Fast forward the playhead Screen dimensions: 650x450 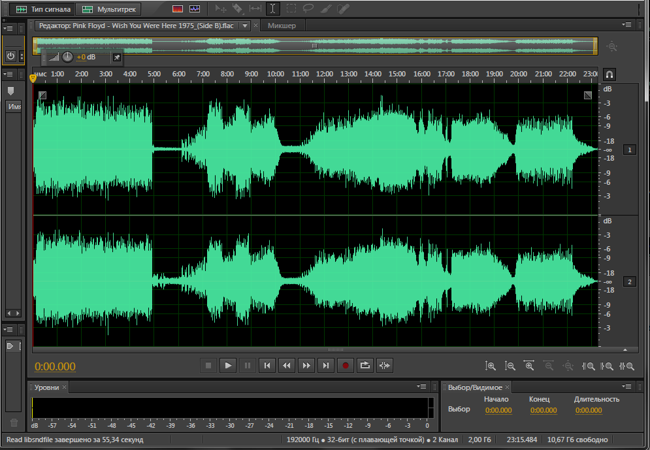[x=306, y=366]
